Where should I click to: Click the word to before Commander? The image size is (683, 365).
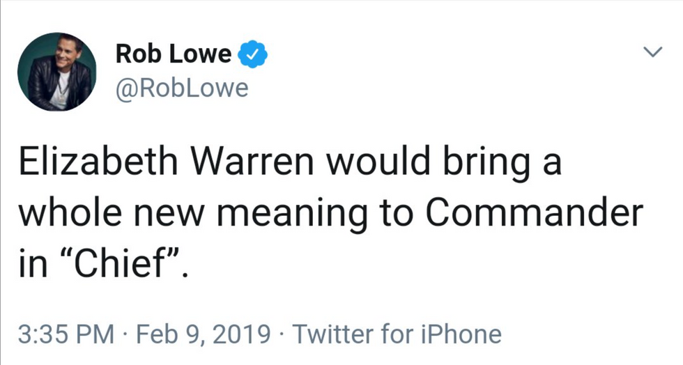click(x=396, y=215)
